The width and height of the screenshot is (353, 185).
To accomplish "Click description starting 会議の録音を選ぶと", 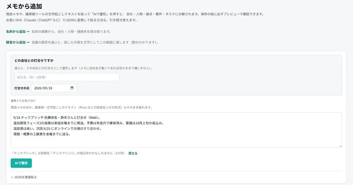I will pos(95,42).
